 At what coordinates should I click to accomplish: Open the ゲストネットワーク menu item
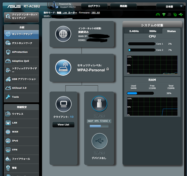(21, 43)
